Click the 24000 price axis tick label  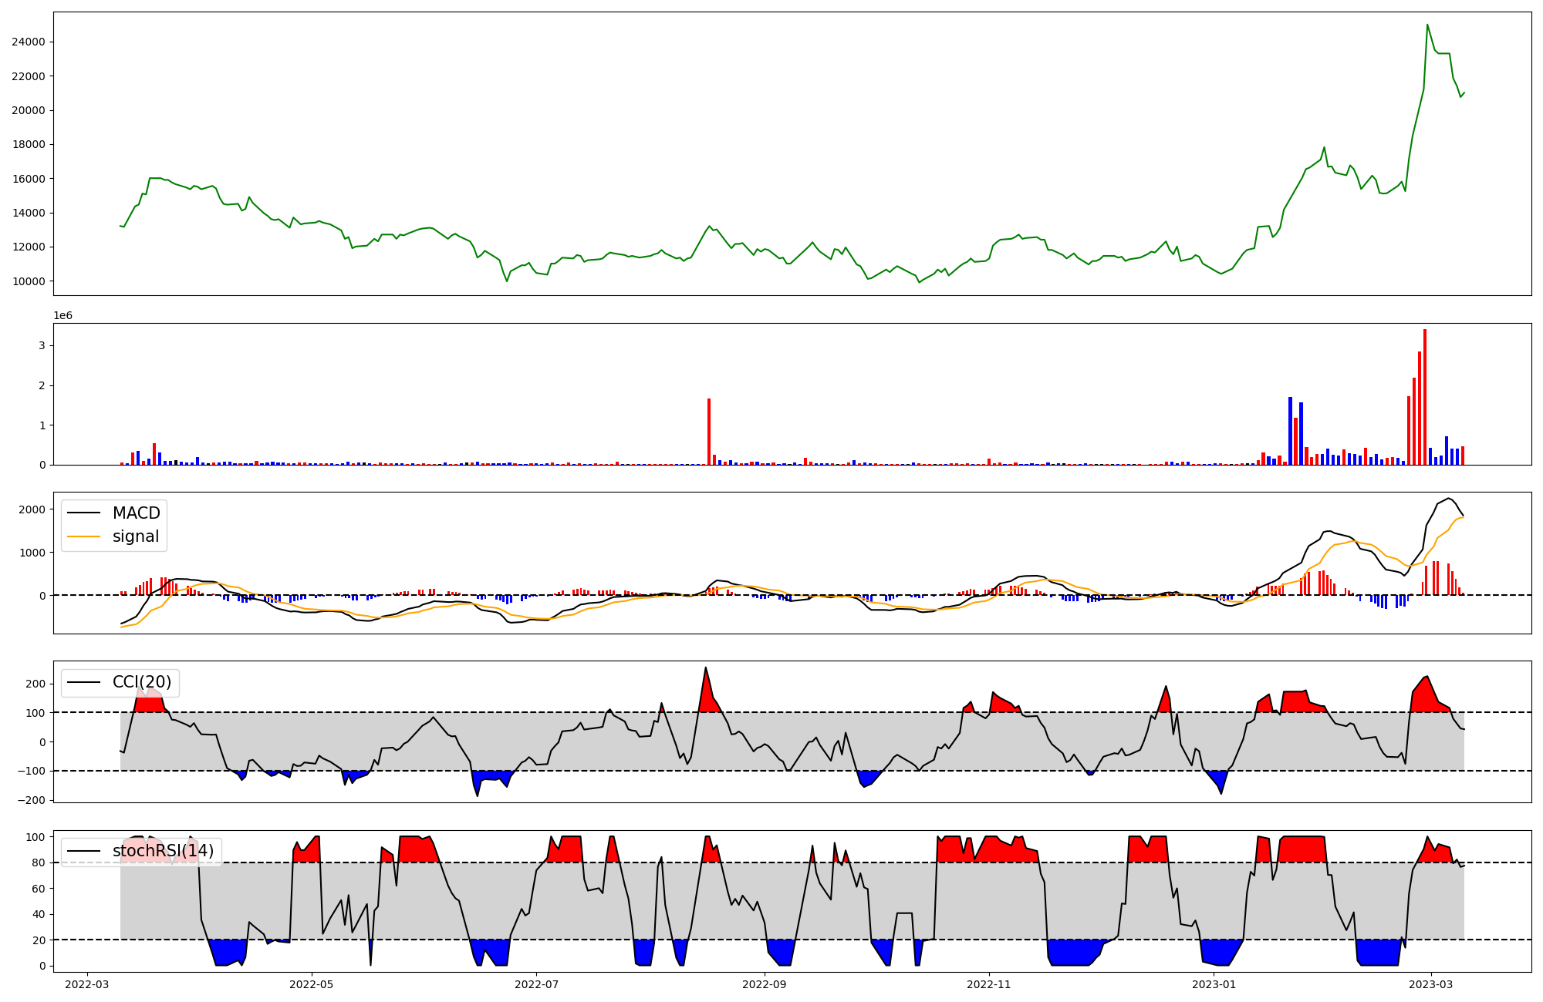29,42
